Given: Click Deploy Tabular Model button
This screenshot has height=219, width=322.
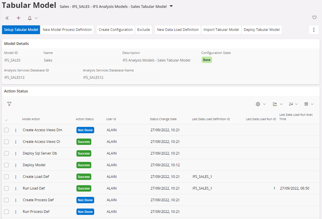Looking at the screenshot, I should [x=261, y=30].
